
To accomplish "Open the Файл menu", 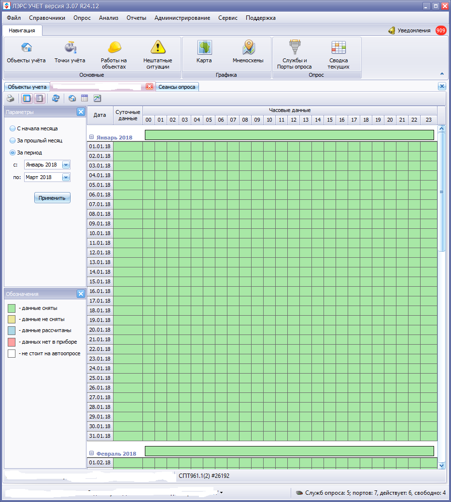I will click(x=14, y=18).
